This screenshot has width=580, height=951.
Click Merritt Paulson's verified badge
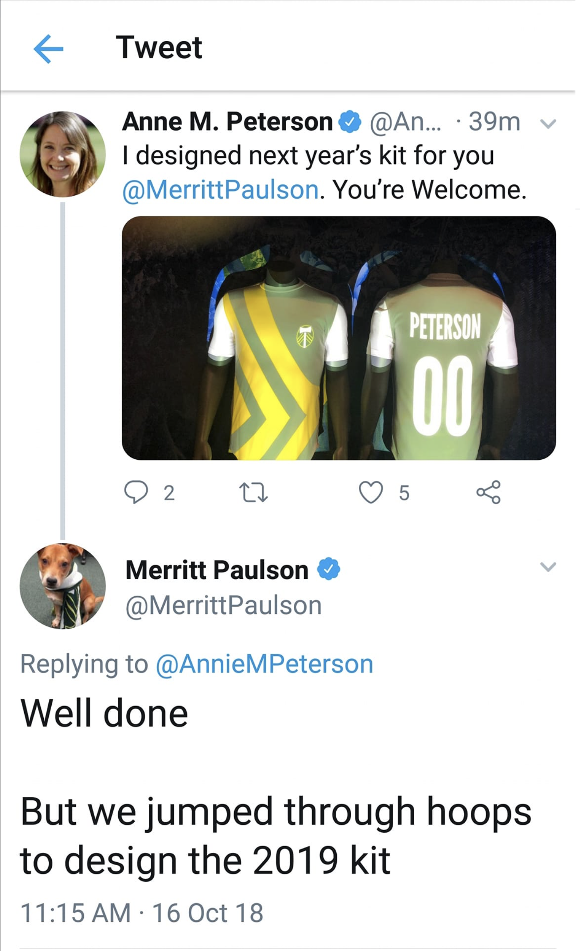pyautogui.click(x=329, y=569)
